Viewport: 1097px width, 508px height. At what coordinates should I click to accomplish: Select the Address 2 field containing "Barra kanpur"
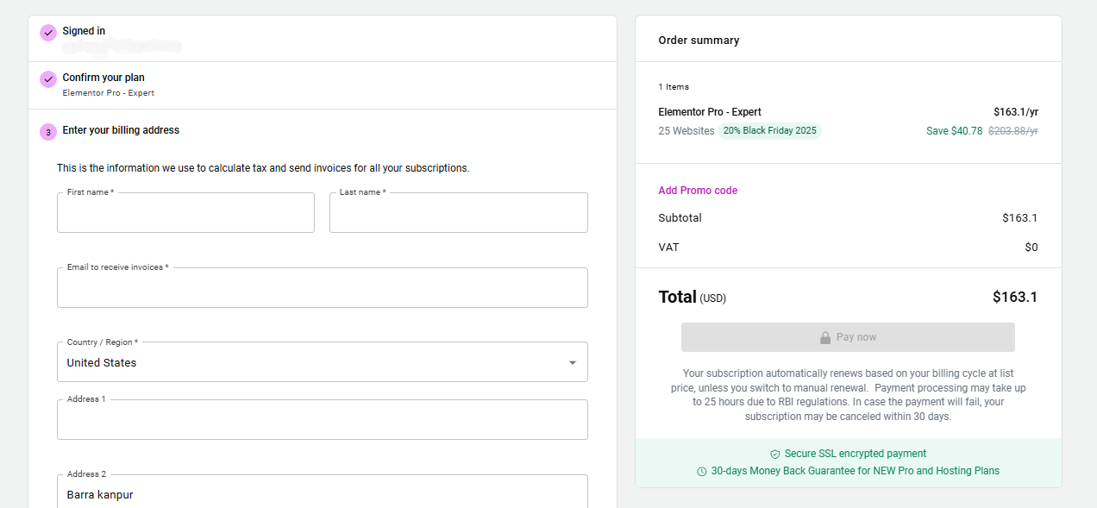[x=322, y=494]
